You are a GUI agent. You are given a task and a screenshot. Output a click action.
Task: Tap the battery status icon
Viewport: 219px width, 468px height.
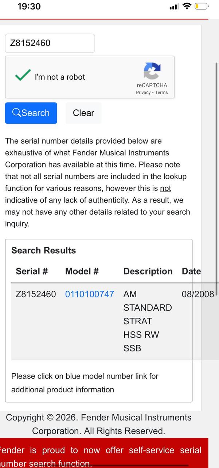[202, 6]
